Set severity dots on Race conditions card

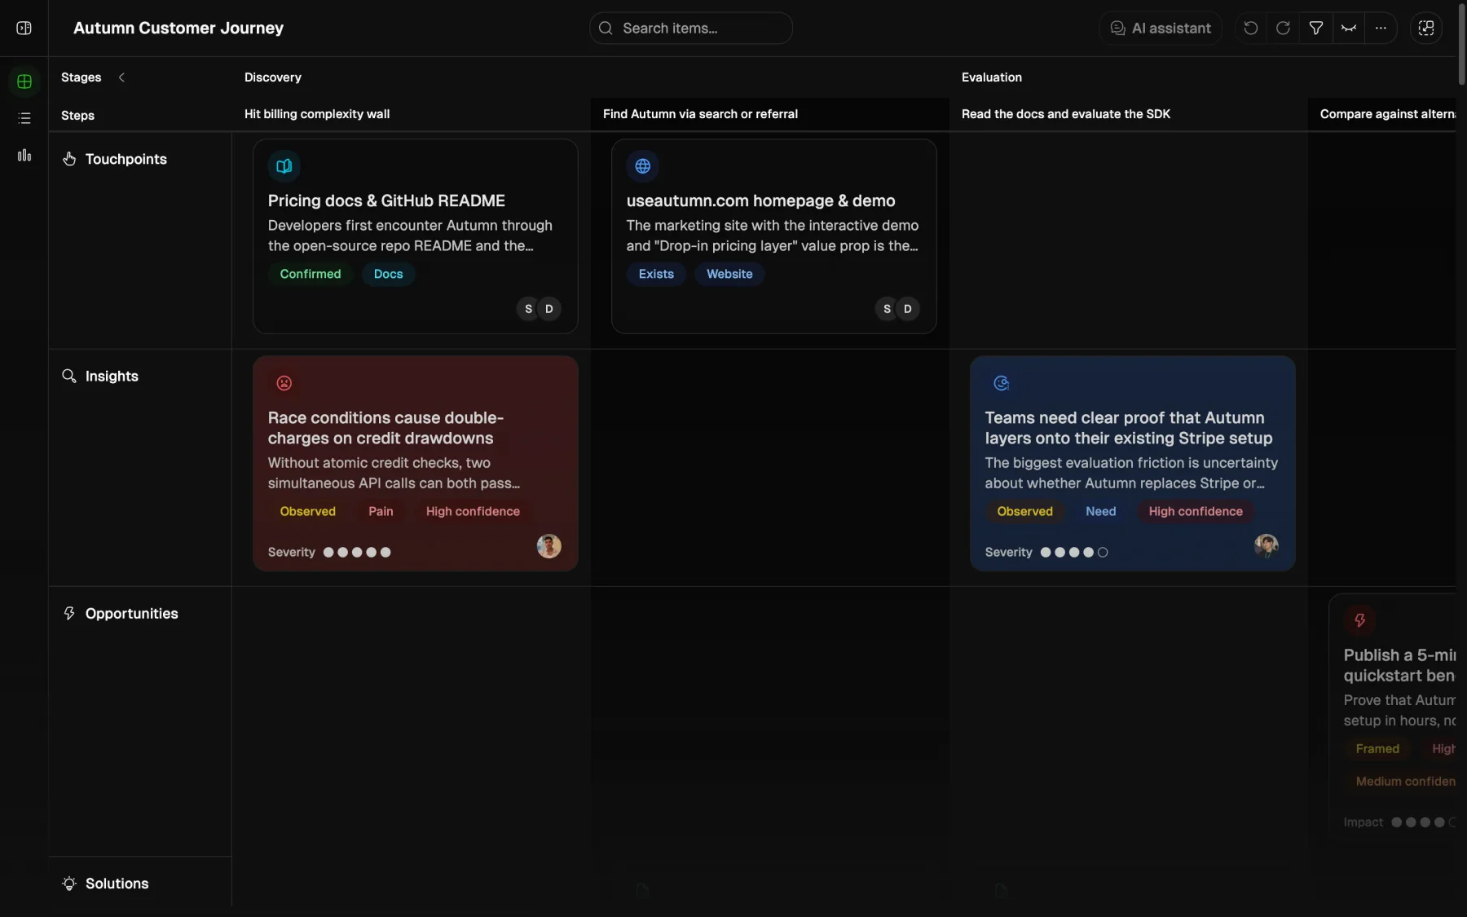click(357, 552)
